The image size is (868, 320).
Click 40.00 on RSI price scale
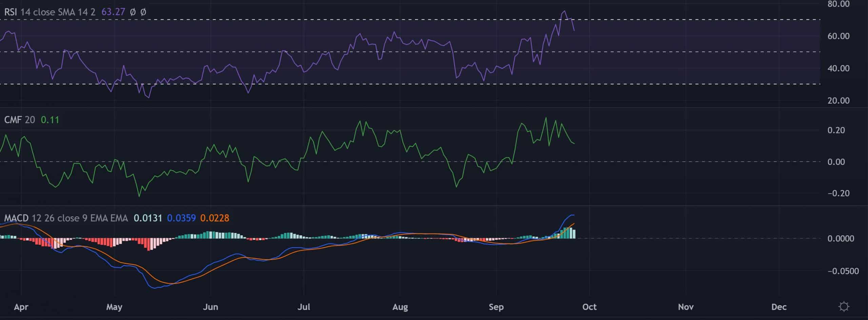(x=839, y=68)
